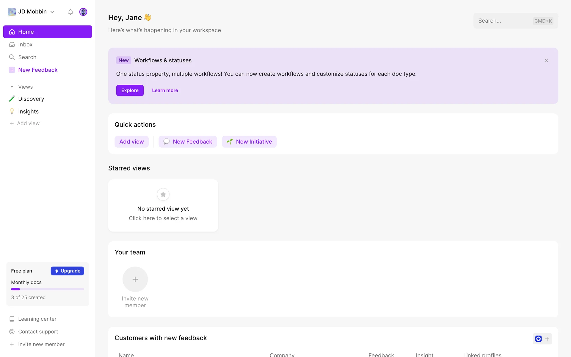Open the Discovery view
571x357 pixels.
[x=31, y=99]
